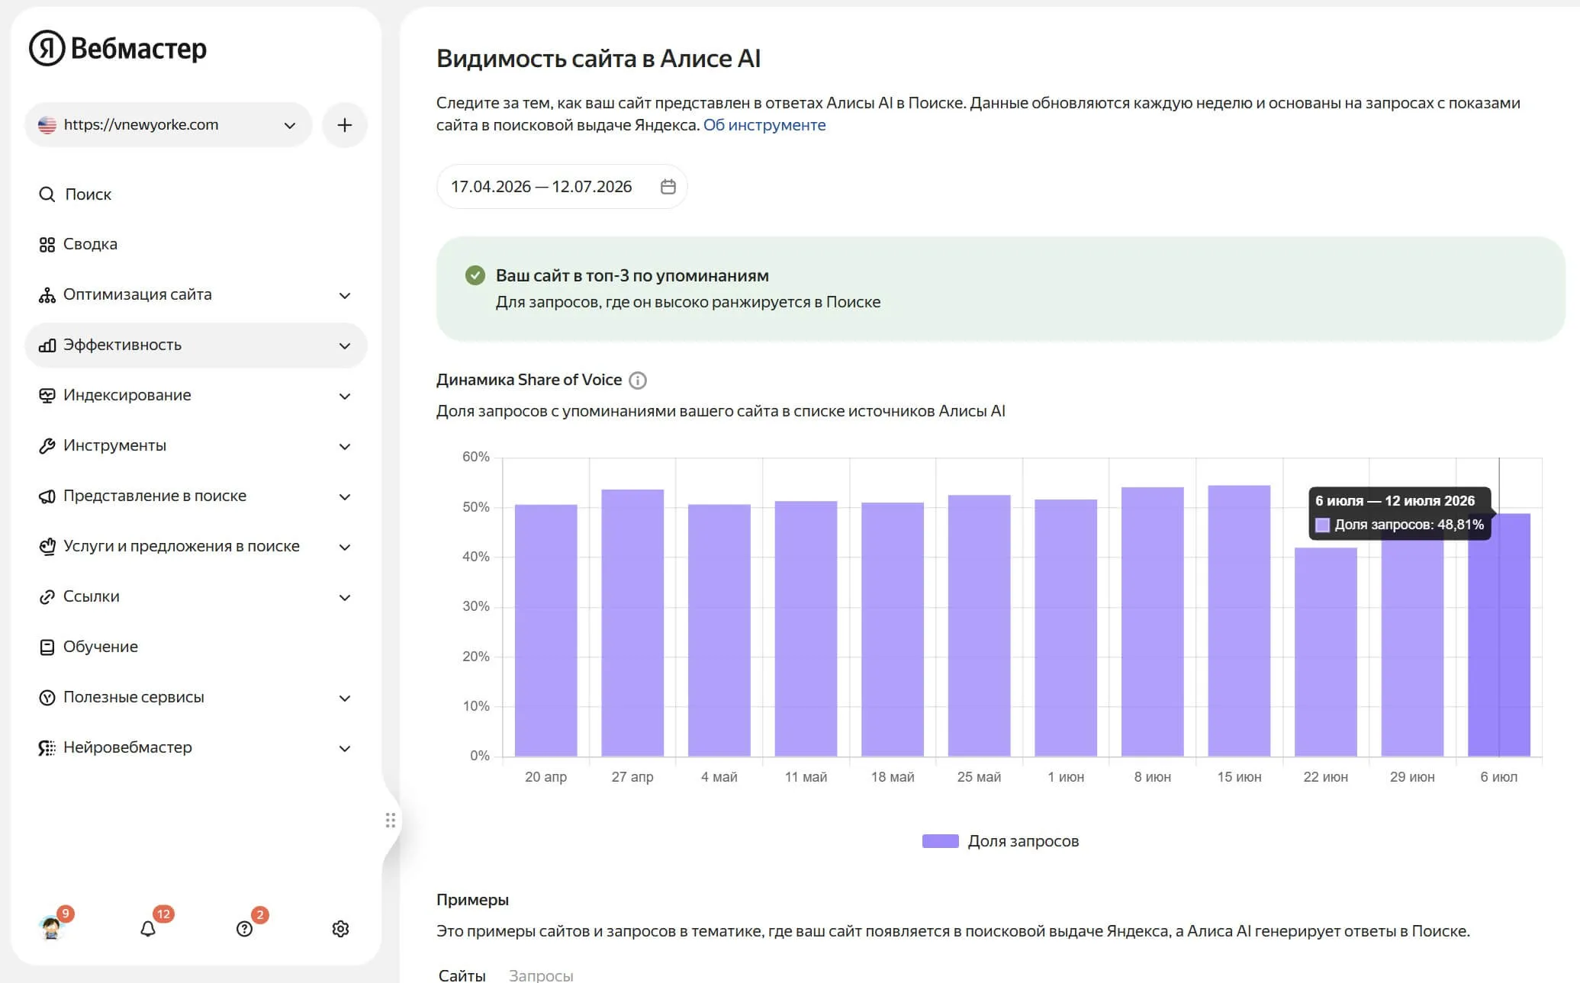Toggle the Доля запросов legend swatch

(x=941, y=841)
